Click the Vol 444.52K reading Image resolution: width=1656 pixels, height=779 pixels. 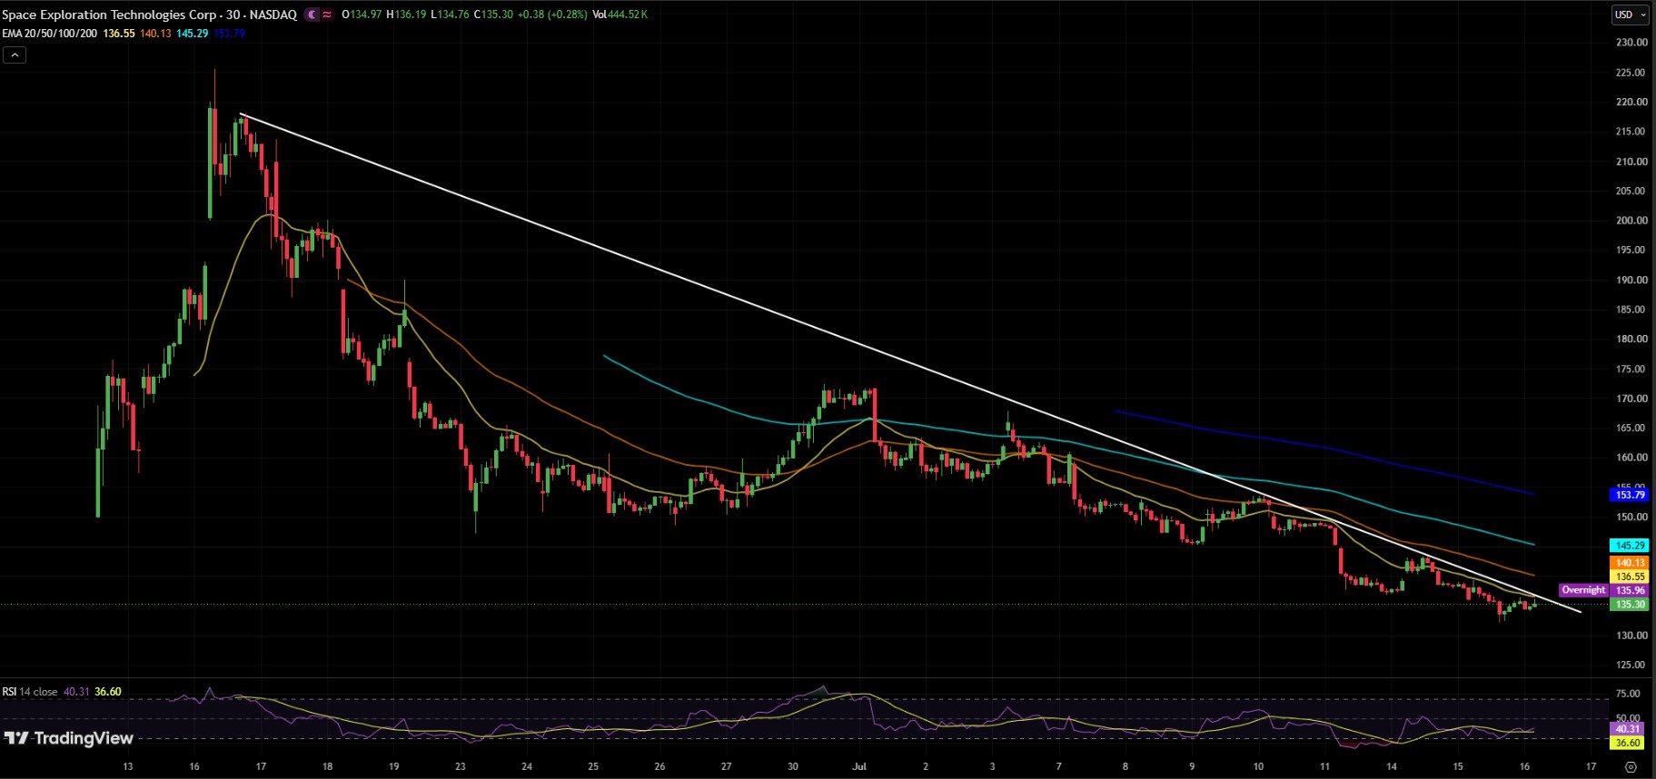tap(620, 15)
